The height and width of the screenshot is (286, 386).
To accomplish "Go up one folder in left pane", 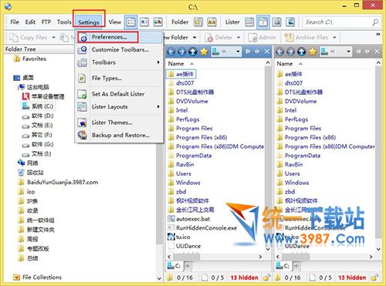I will [192, 52].
